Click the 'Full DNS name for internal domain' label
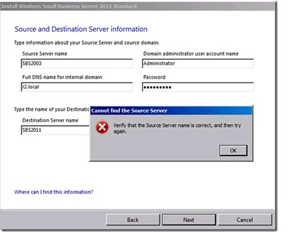Viewport: 298px width, 232px height. click(x=62, y=77)
